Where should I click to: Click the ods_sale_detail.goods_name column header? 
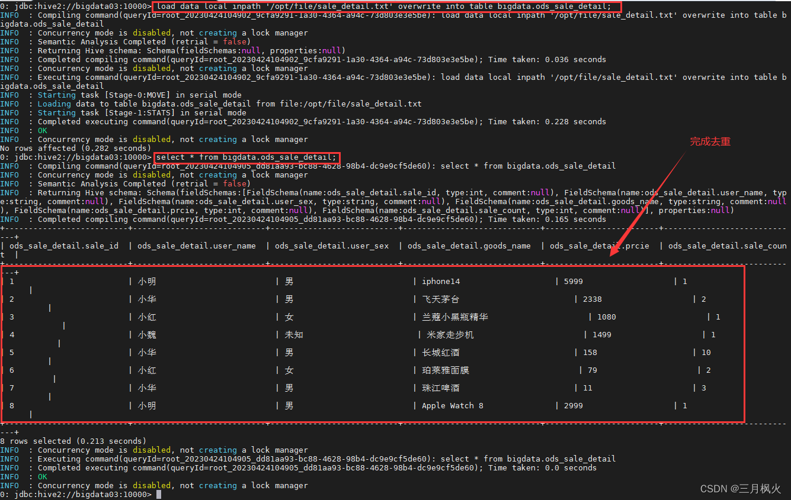469,246
